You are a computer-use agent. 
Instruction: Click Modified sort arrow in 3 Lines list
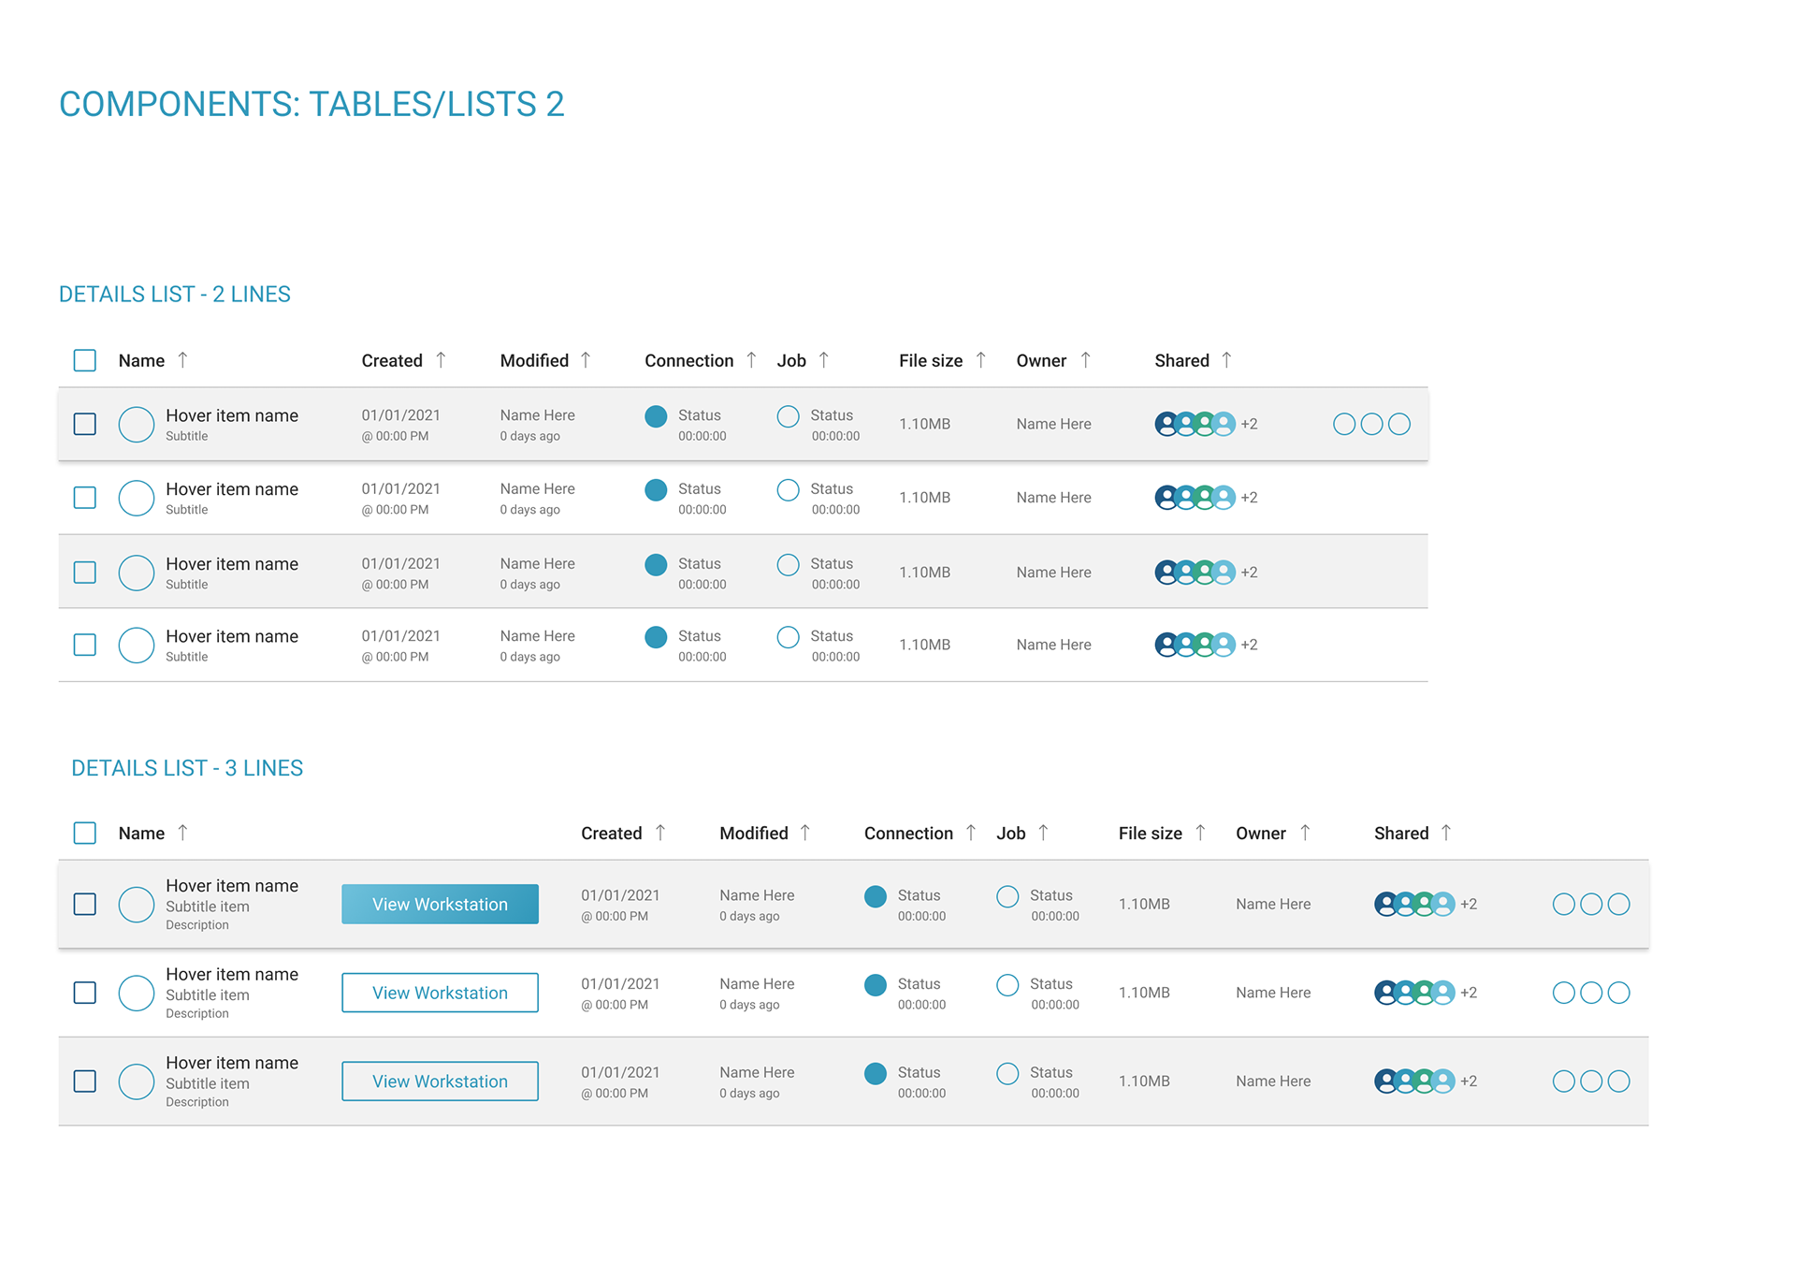click(x=804, y=833)
